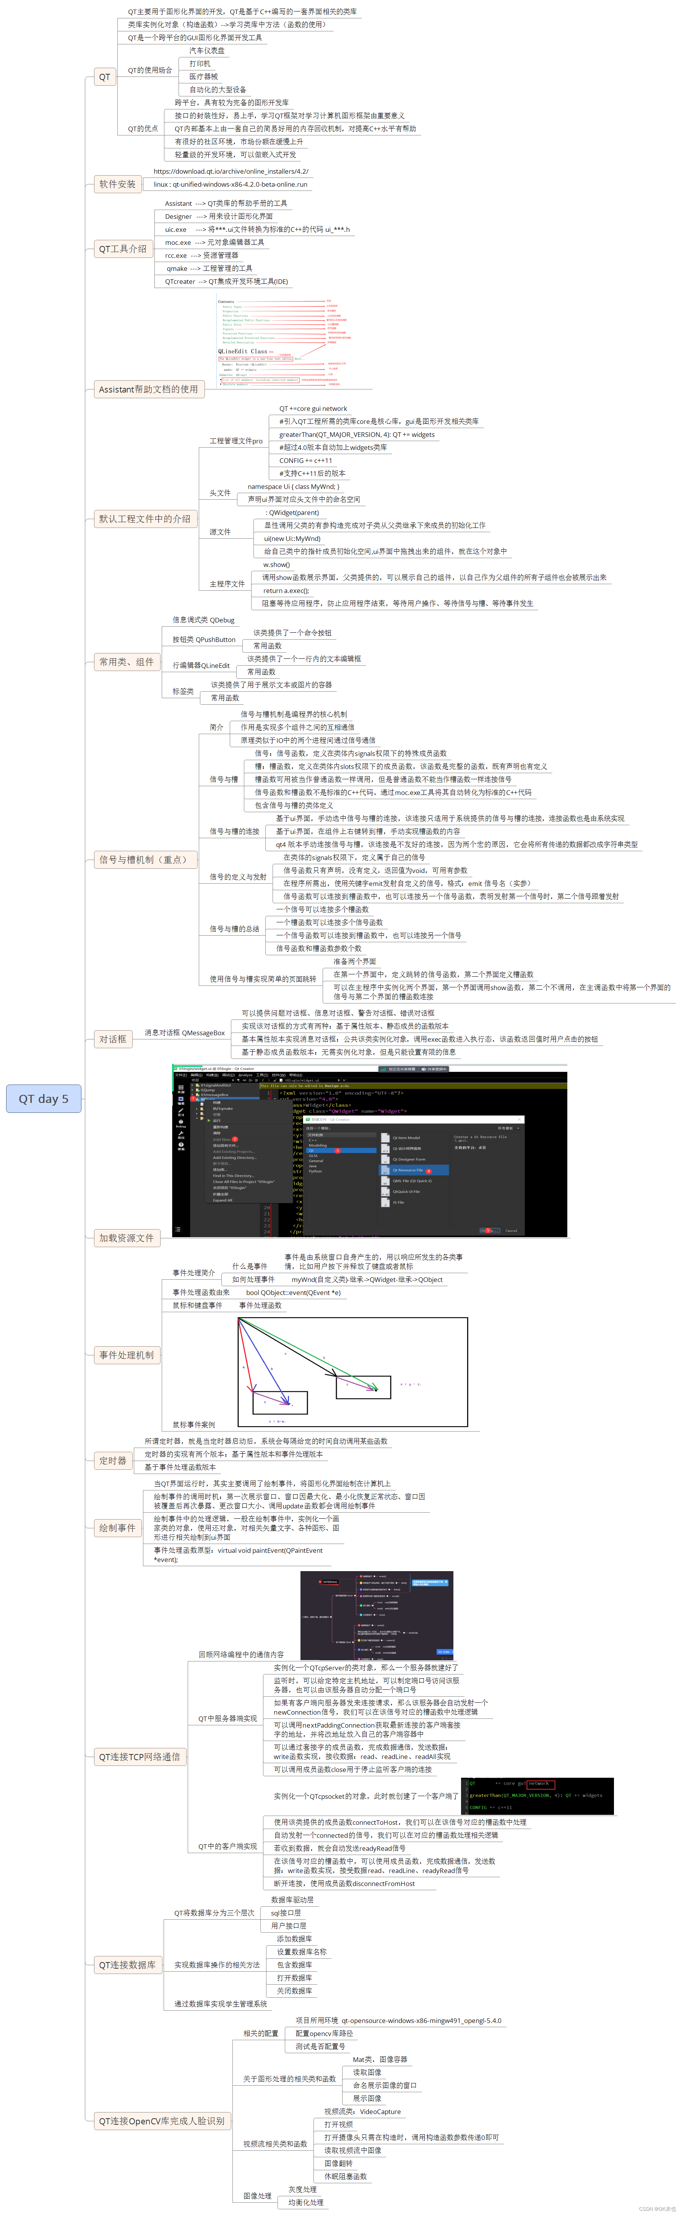Select the "QT的使用场合" subtopic
This screenshot has height=2215, width=682.
click(x=150, y=70)
